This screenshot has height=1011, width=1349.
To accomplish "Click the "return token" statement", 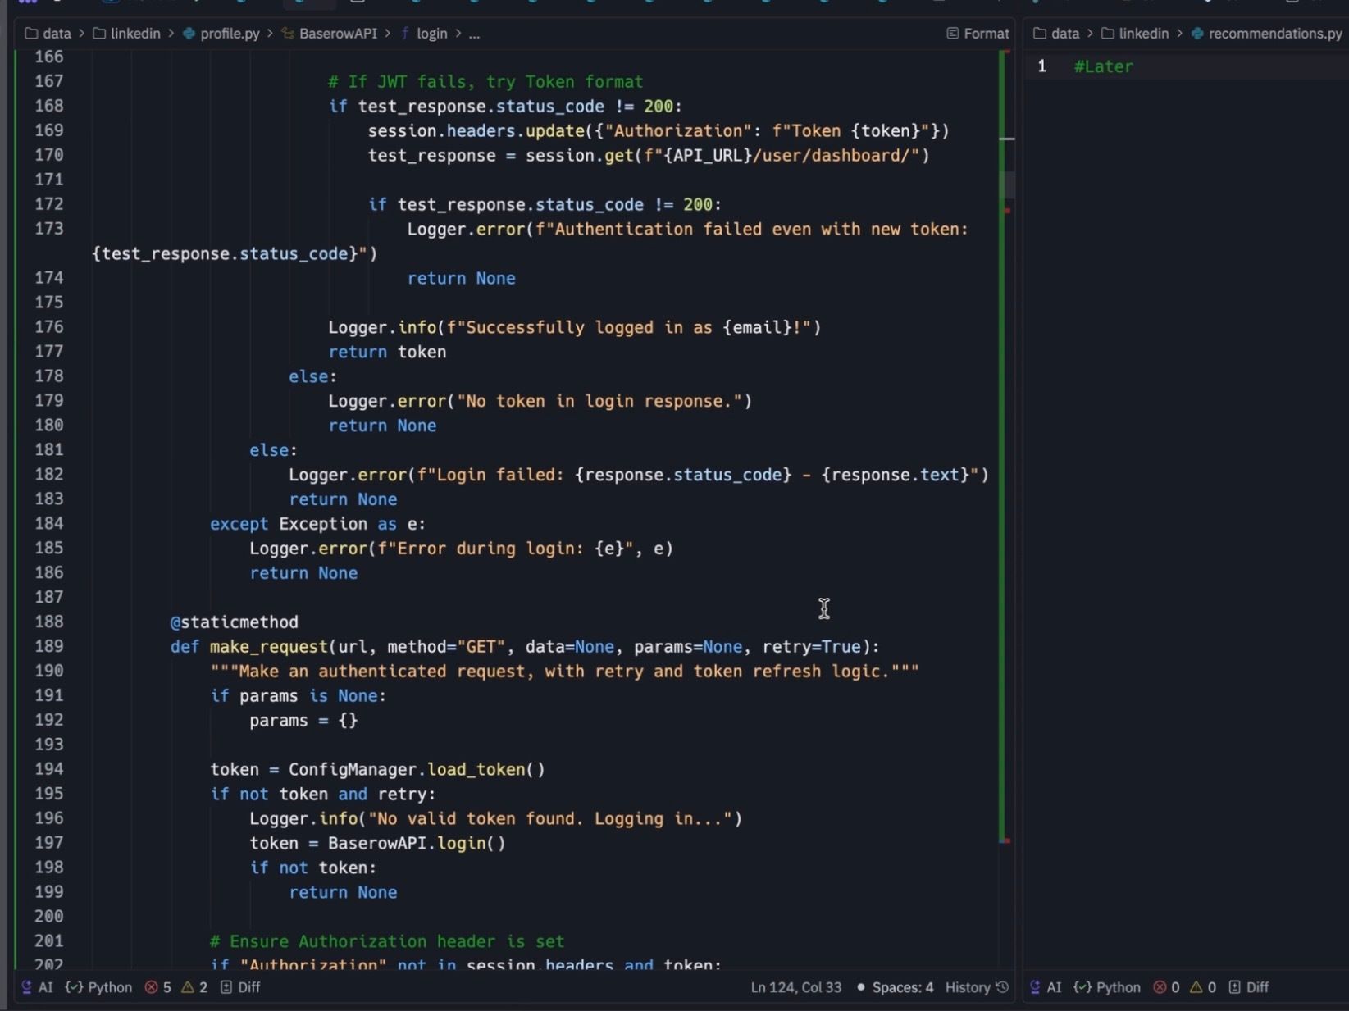I will click(x=387, y=352).
